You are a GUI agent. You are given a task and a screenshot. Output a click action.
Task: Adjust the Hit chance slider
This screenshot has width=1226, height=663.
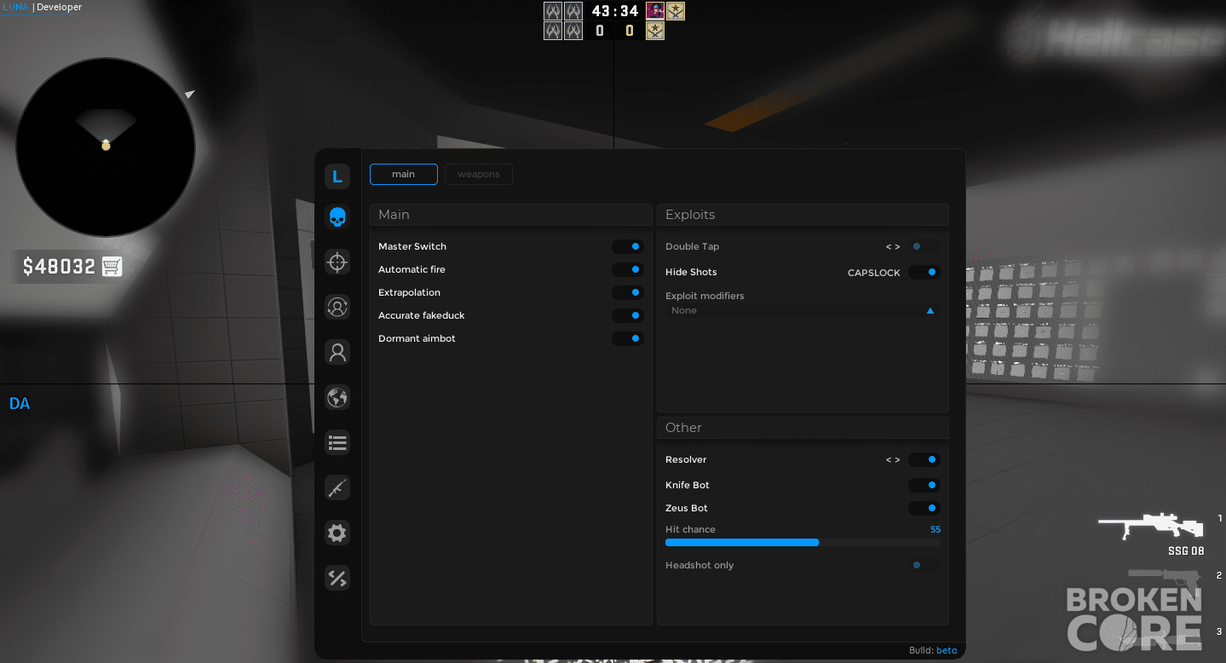point(803,542)
